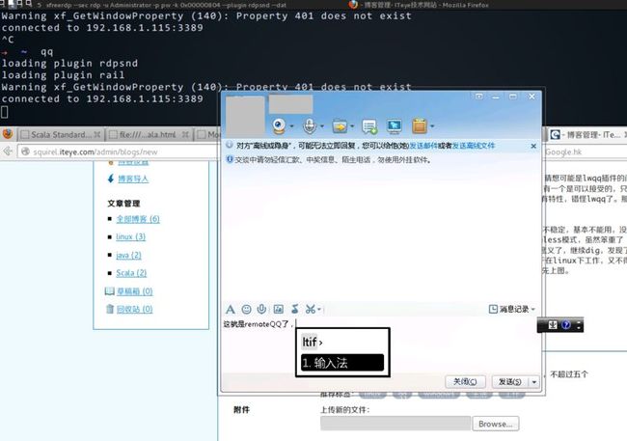627x441 pixels.
Task: Expand the applications dropdown arrow
Action: pos(432,126)
